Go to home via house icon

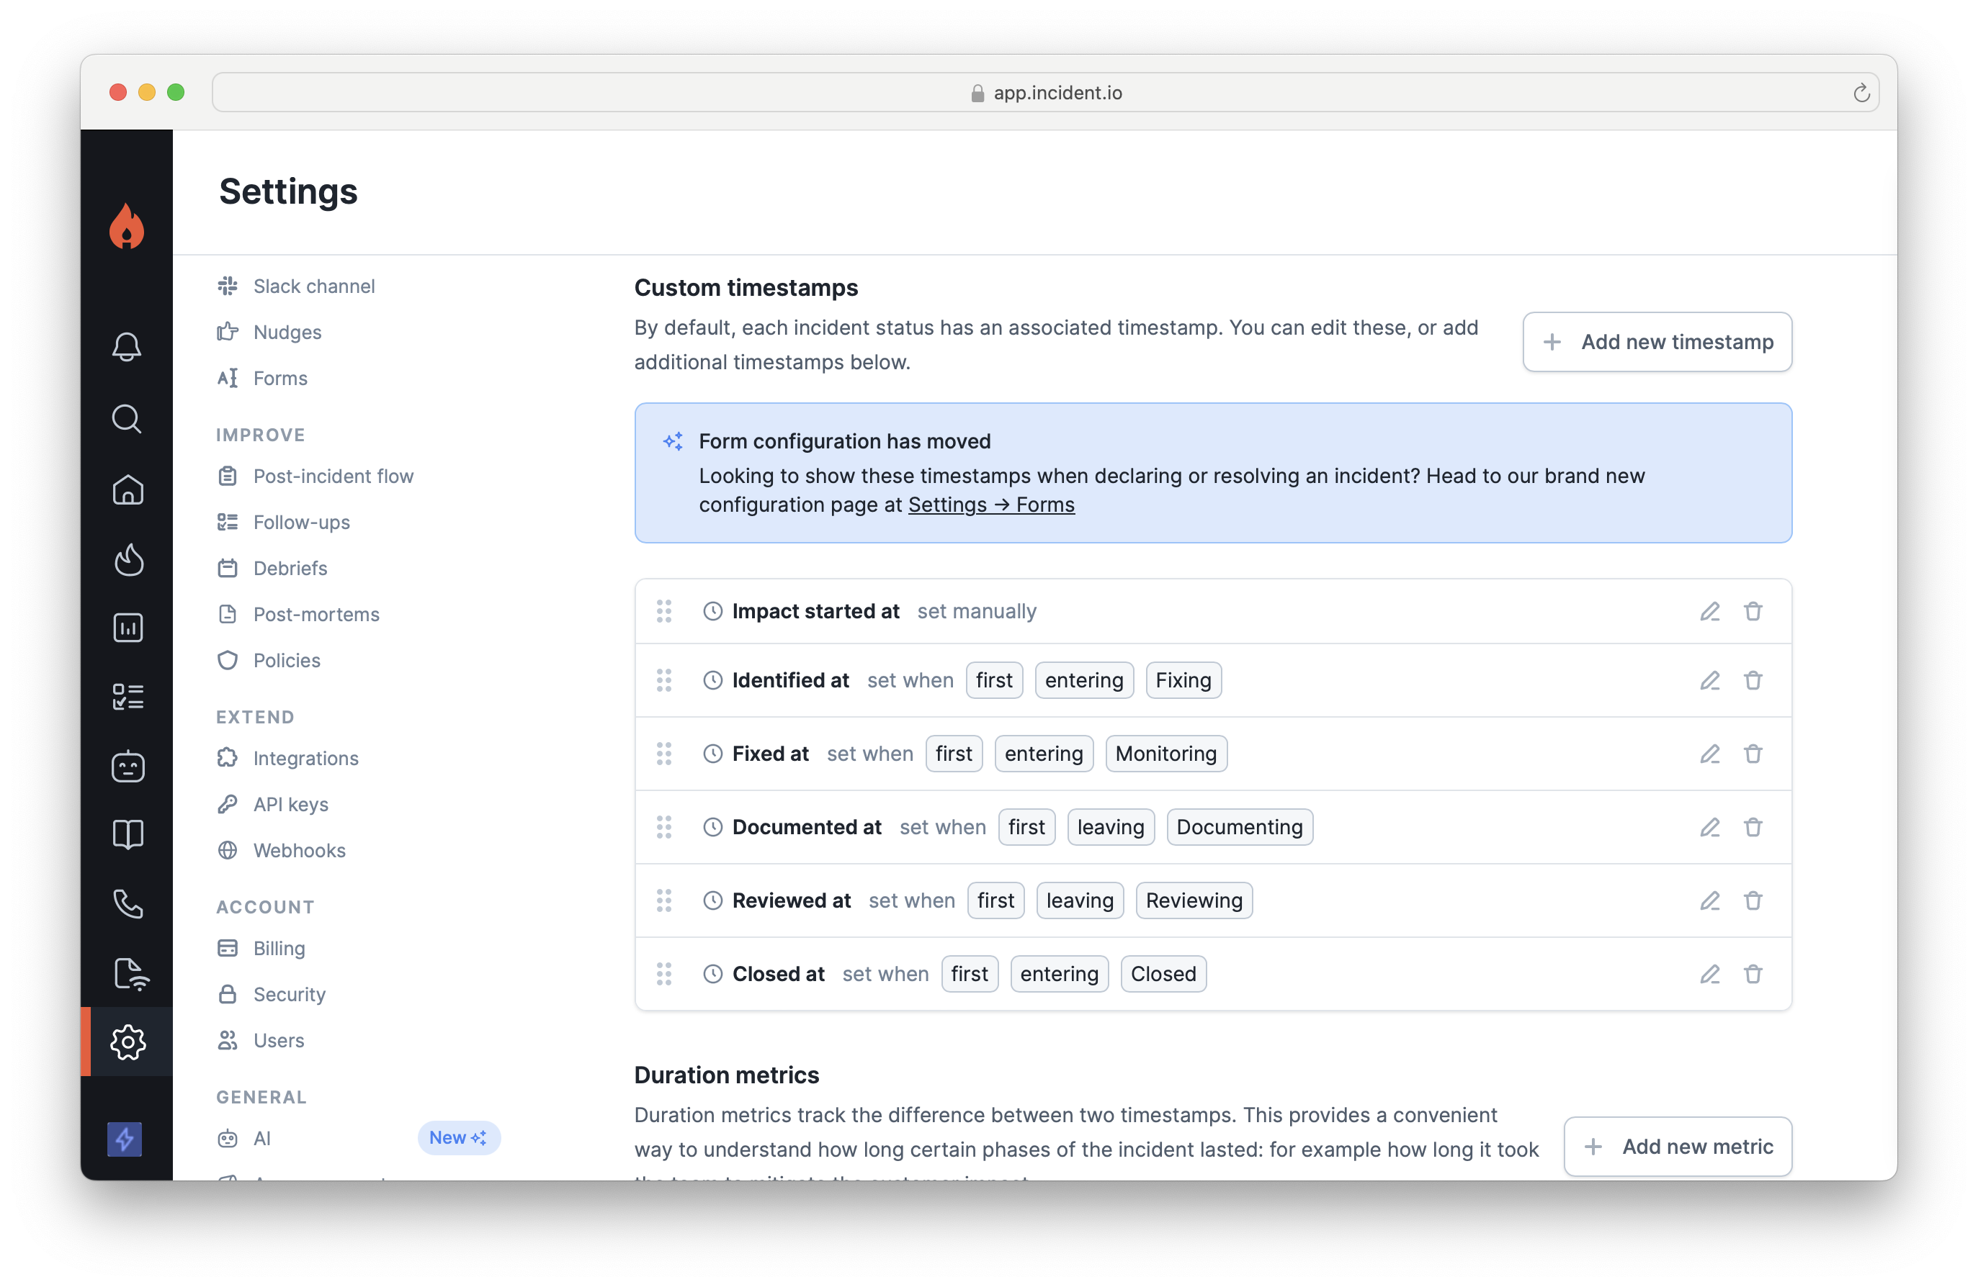click(x=127, y=489)
